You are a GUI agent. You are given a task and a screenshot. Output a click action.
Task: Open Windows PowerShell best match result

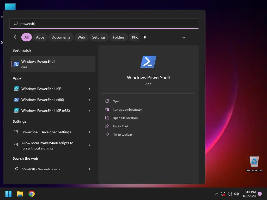pos(53,64)
